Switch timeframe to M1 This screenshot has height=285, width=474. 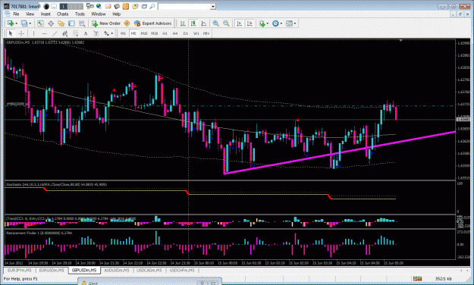[x=123, y=33]
